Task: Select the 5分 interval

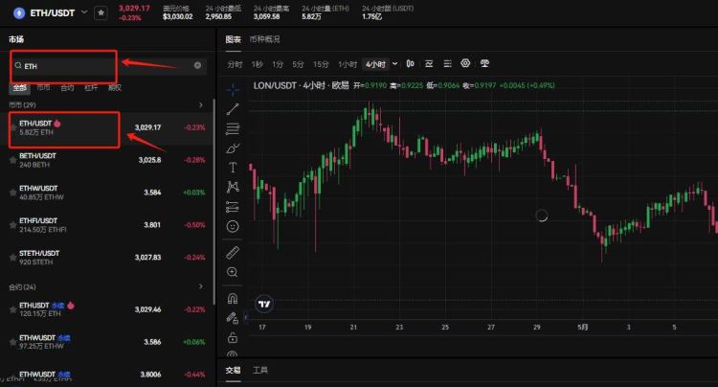Action: click(x=298, y=64)
